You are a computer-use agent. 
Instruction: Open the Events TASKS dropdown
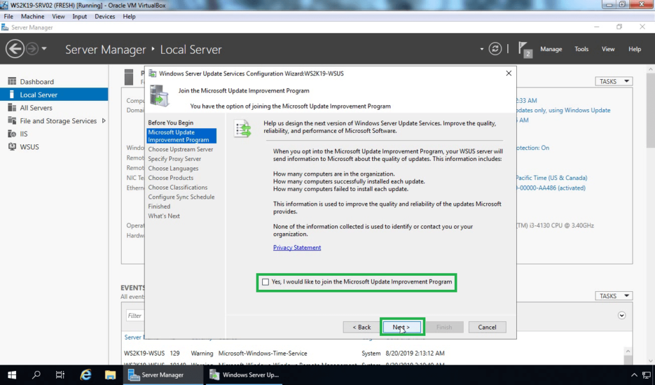coord(613,296)
